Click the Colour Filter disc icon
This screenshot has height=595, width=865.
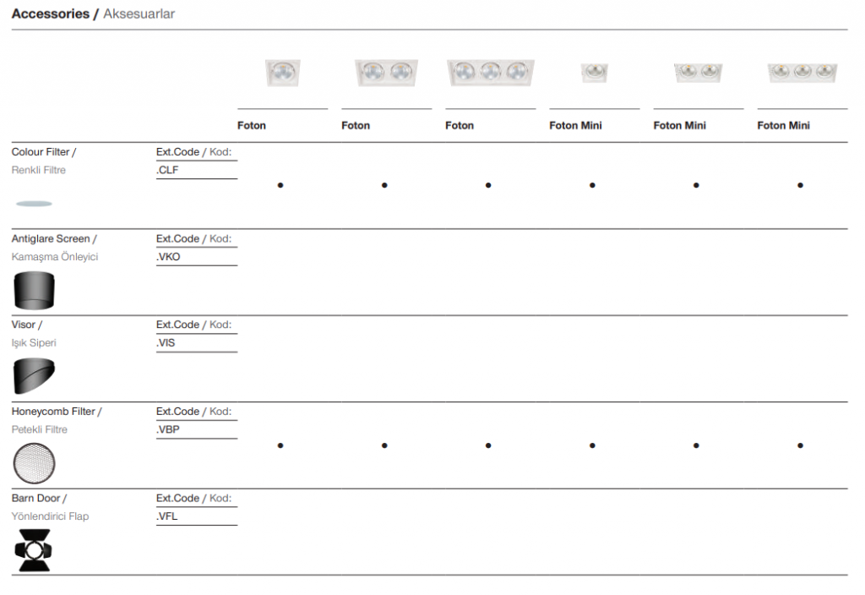pyautogui.click(x=34, y=204)
